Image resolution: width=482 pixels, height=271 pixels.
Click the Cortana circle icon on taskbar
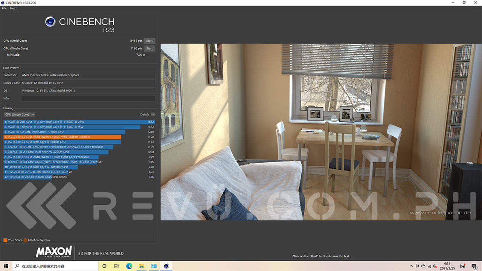pyautogui.click(x=104, y=266)
